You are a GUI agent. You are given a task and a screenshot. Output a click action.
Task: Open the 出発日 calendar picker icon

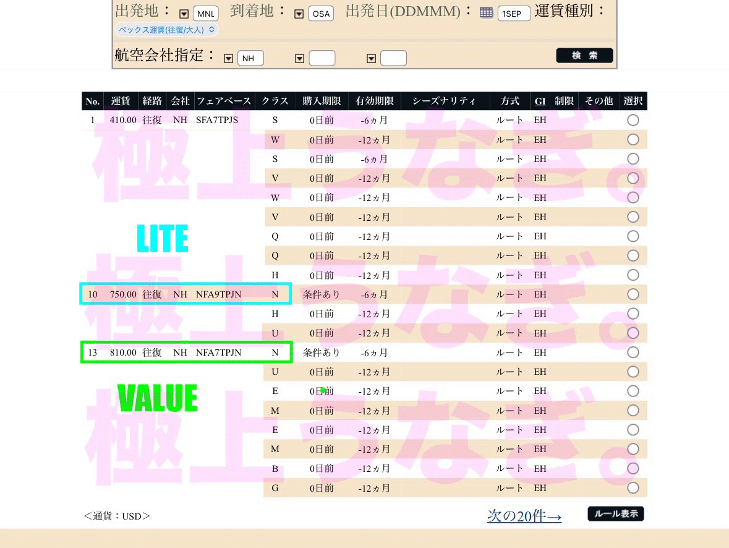(487, 13)
